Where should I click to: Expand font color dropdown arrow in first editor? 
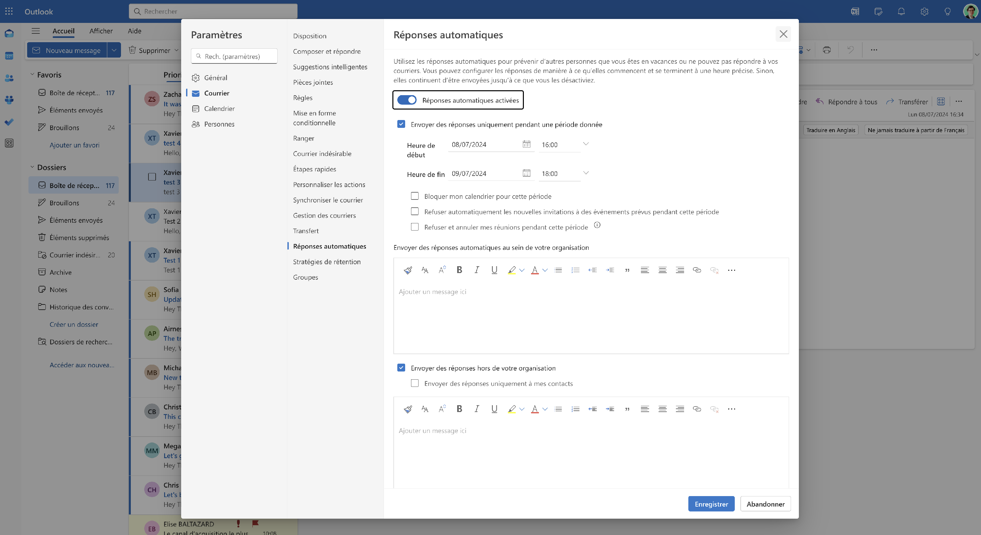click(x=545, y=270)
